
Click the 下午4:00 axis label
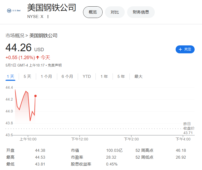coord(183,139)
